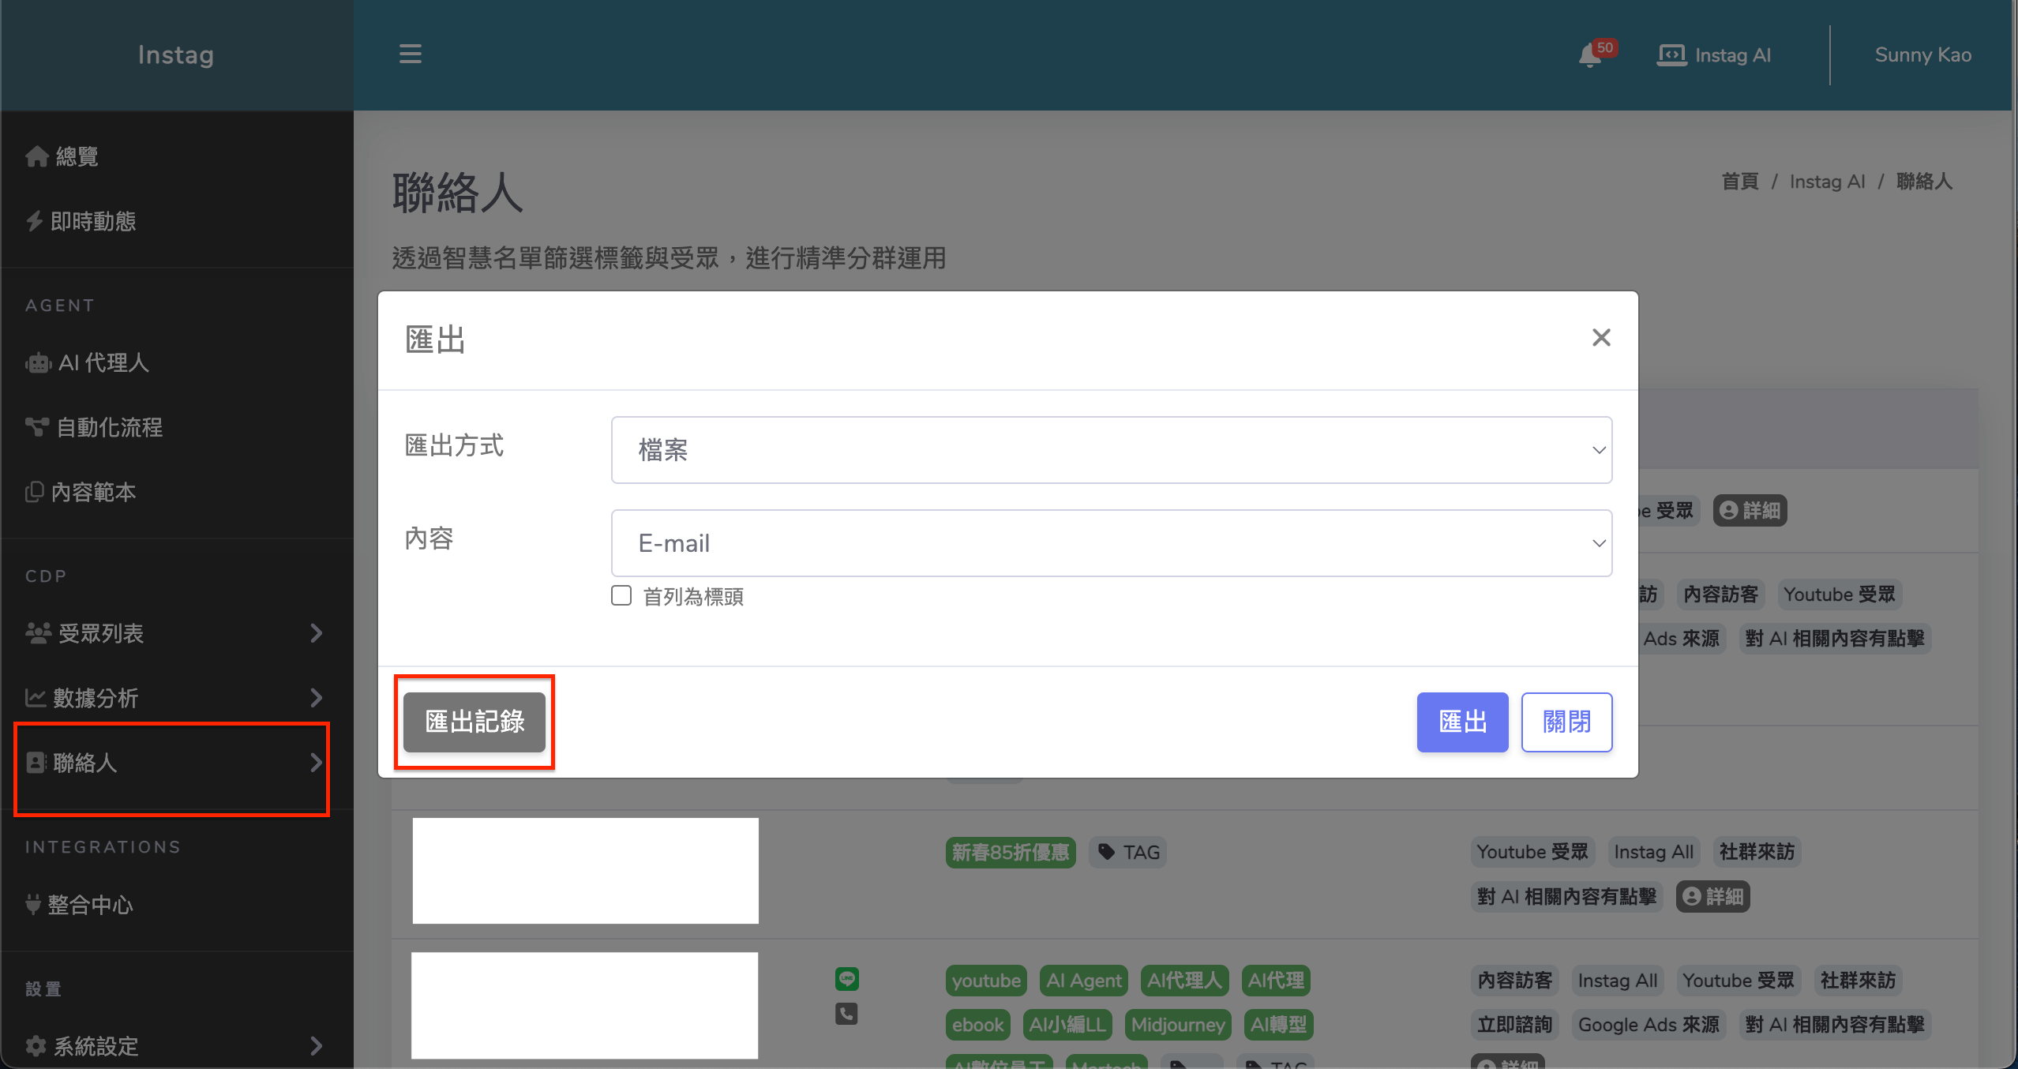Screen dimensions: 2018x1069
Task: Click the AI 代理人 robot icon
Action: coord(38,363)
